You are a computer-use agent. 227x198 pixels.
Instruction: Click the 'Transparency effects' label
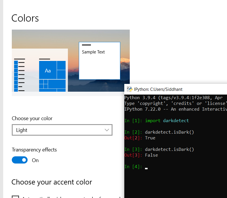(34, 150)
